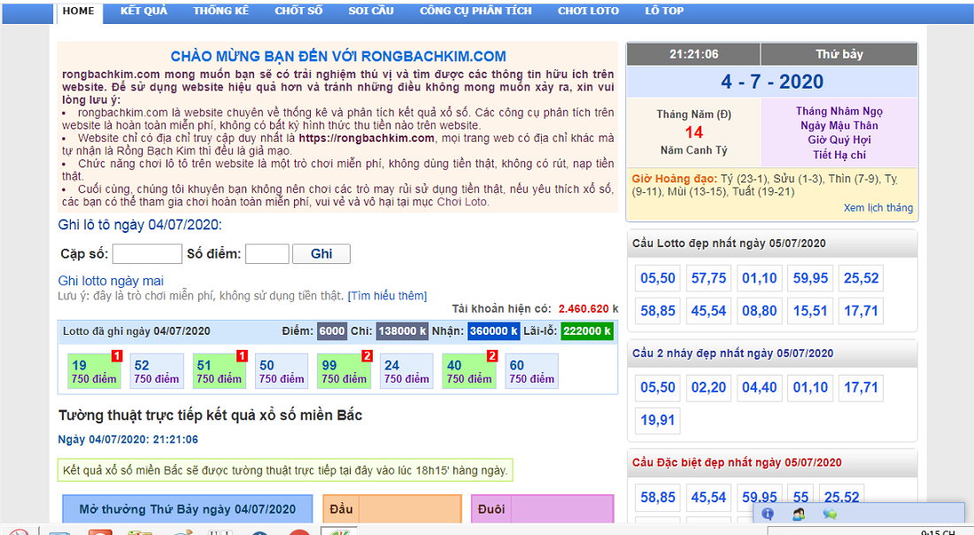This screenshot has height=535, width=974.
Task: Open the SOI CẦU menu
Action: [371, 12]
